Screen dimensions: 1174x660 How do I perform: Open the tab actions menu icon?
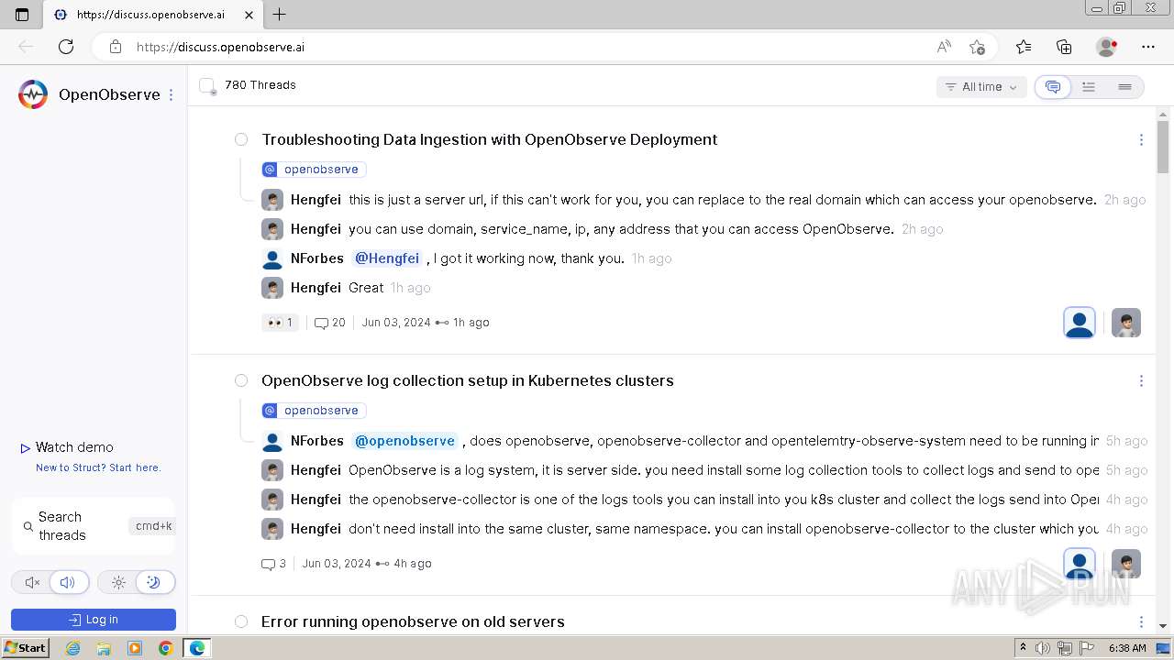tap(22, 15)
